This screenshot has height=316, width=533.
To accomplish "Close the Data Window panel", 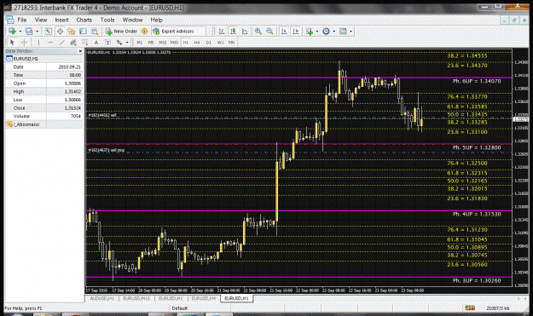I will [80, 51].
